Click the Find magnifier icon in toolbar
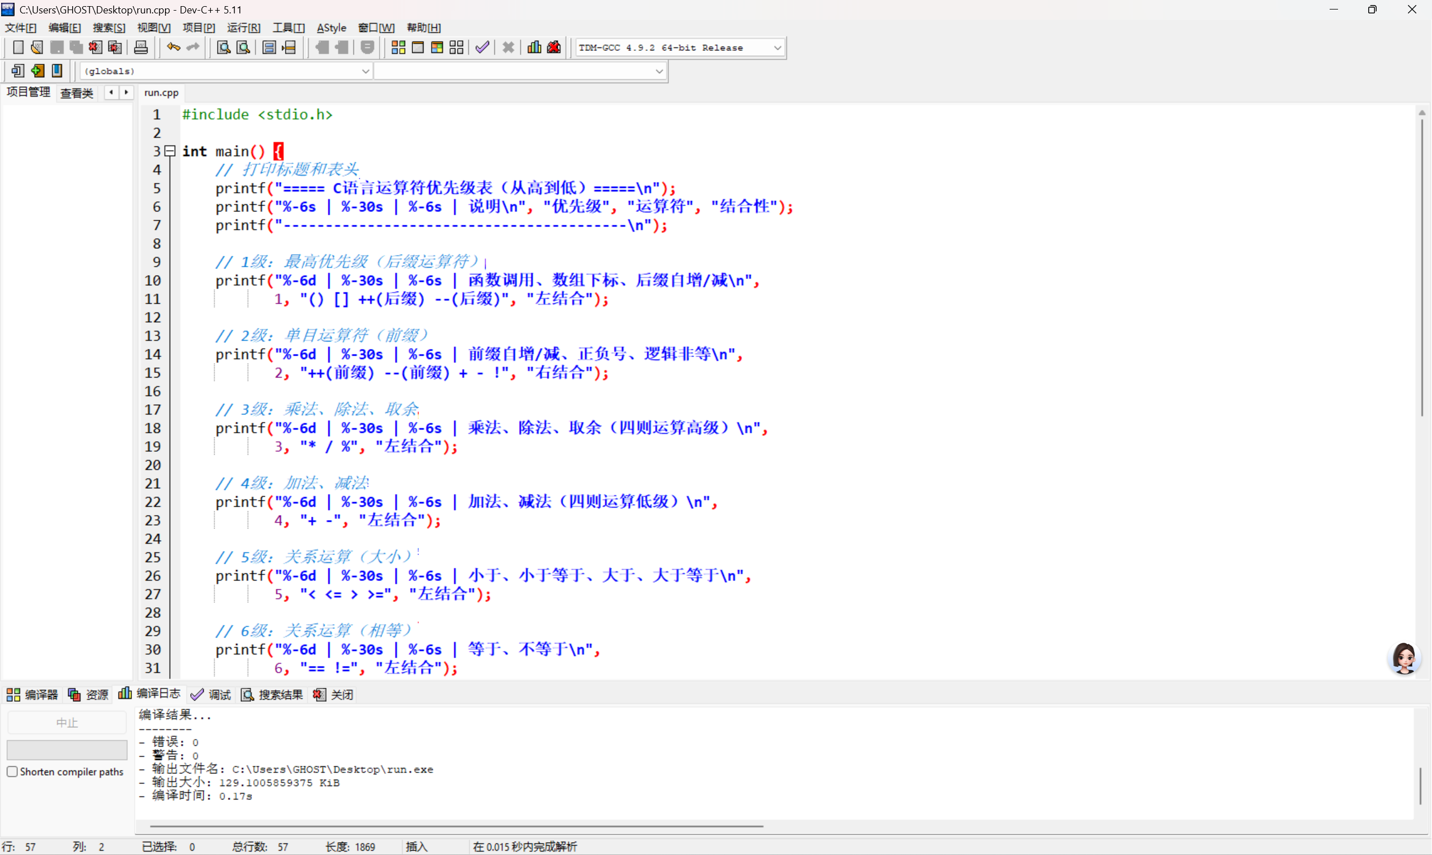 223,47
